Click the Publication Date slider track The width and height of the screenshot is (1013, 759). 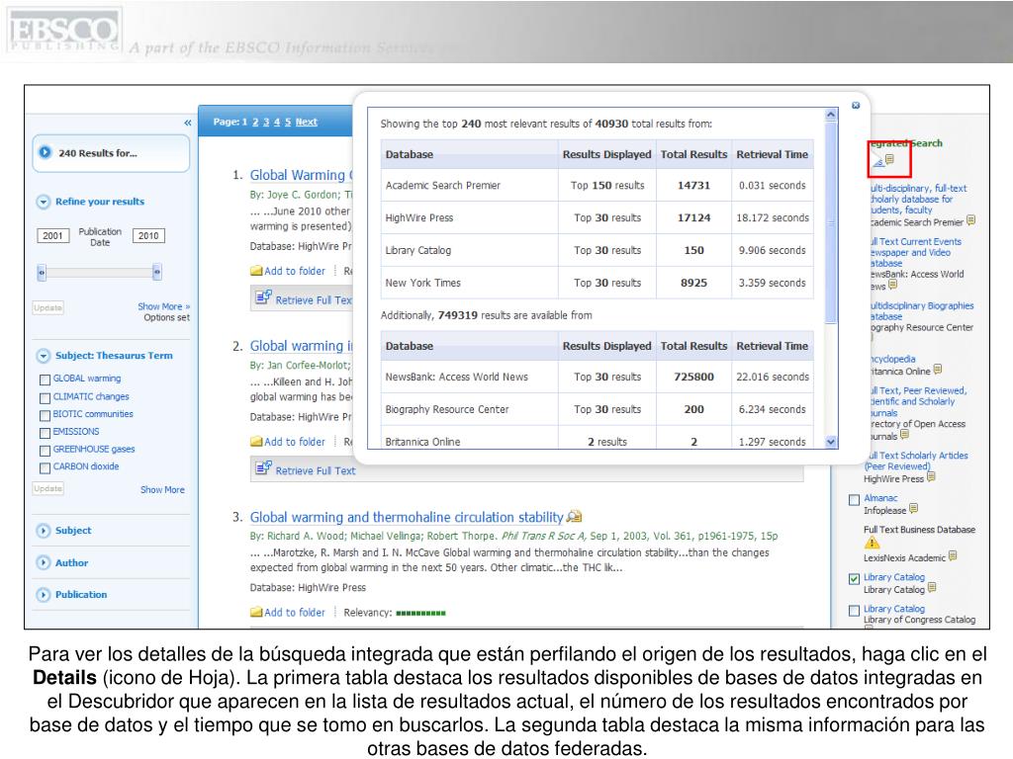[99, 273]
